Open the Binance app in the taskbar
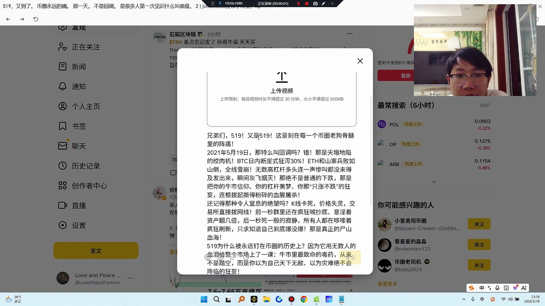 (x=254, y=300)
